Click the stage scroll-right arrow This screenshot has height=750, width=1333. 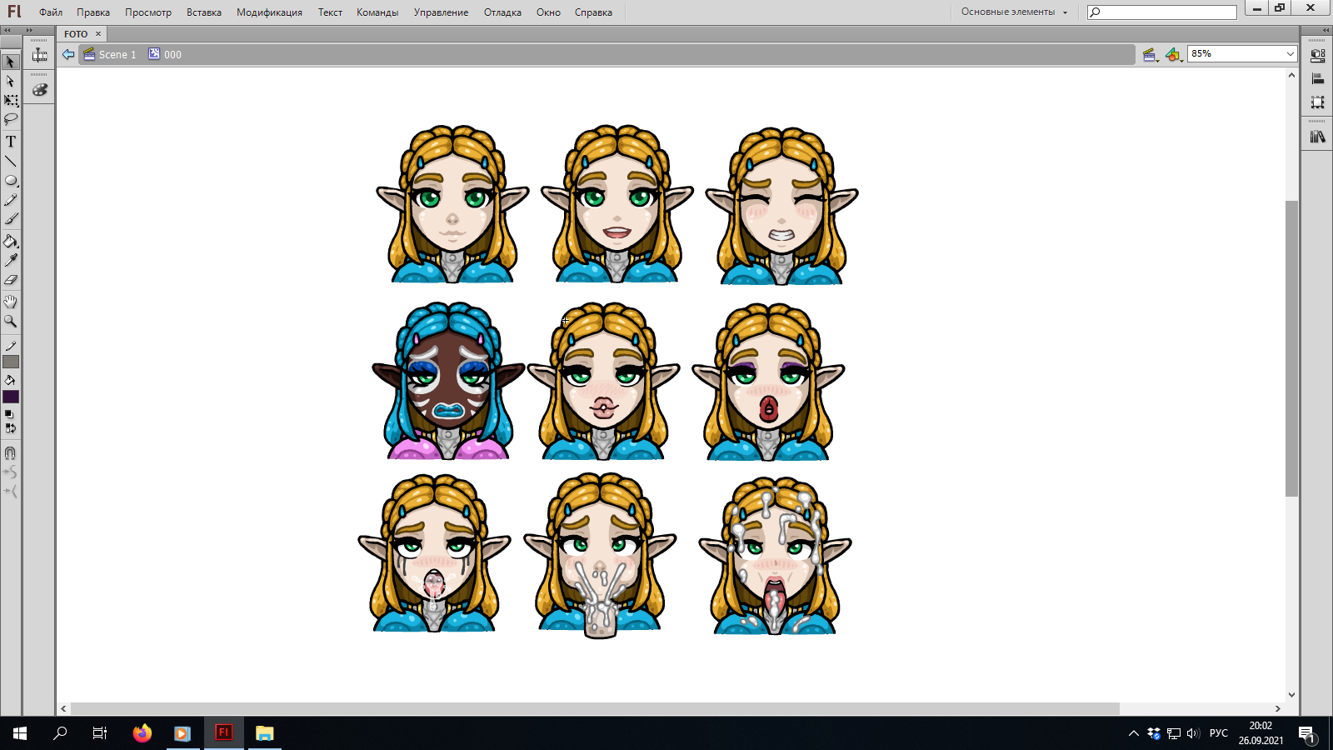(x=1278, y=709)
